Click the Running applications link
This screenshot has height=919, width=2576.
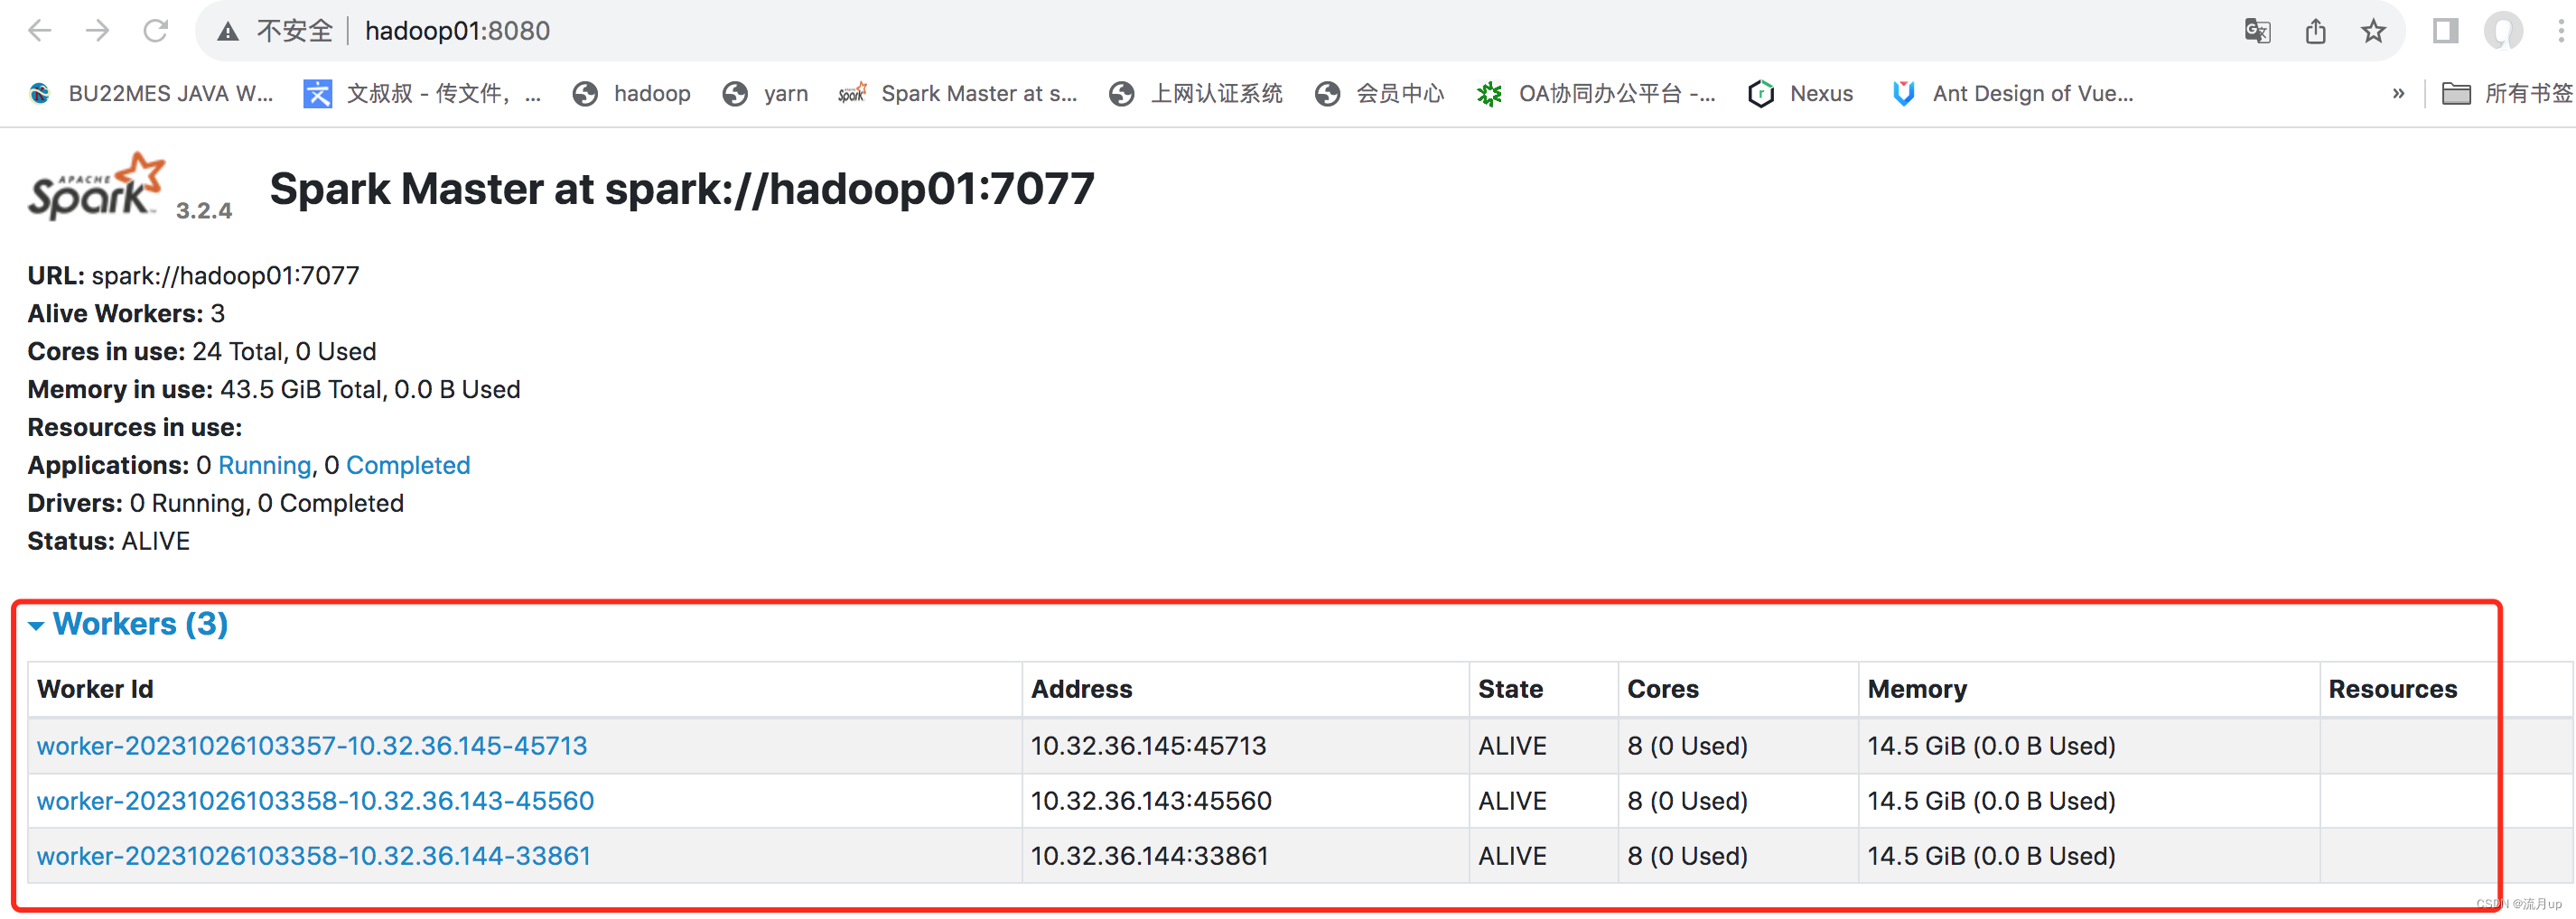click(265, 466)
